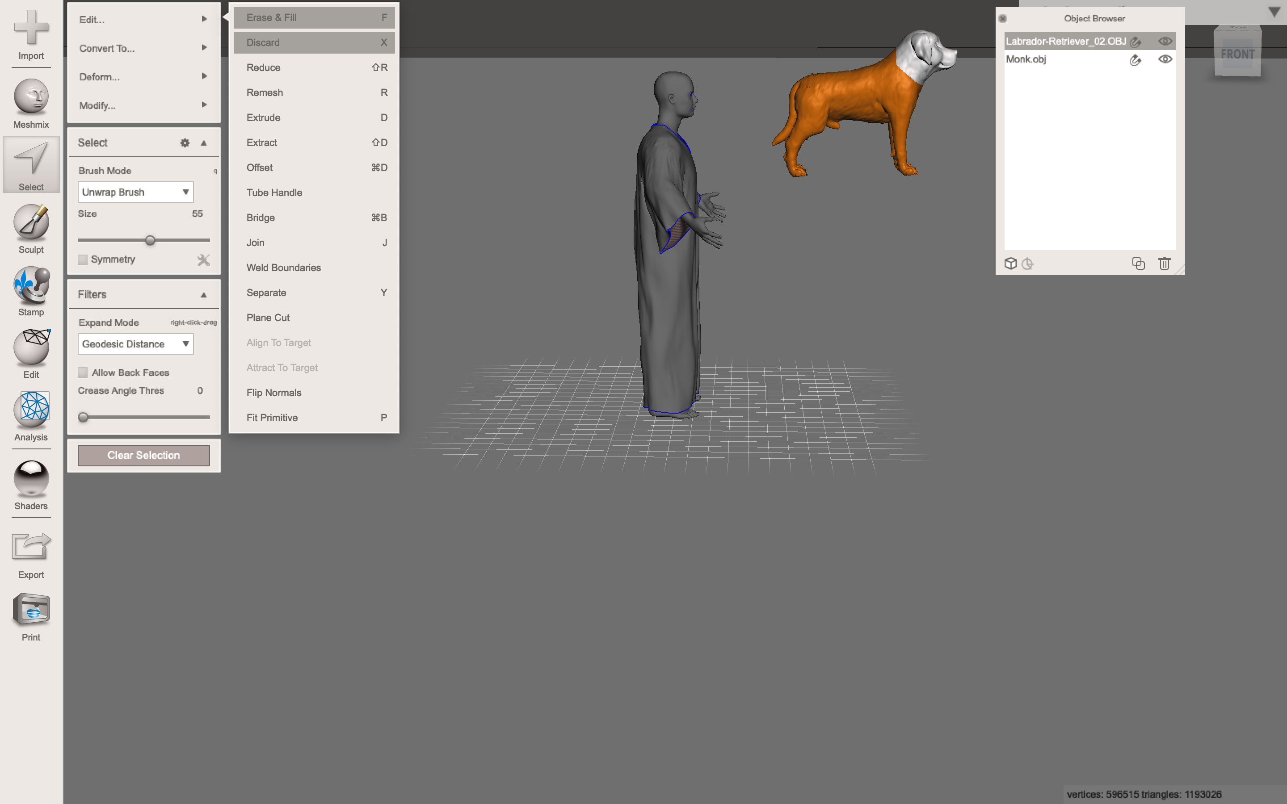Viewport: 1287px width, 804px height.
Task: Enable the Symmetry checkbox
Action: (82, 260)
